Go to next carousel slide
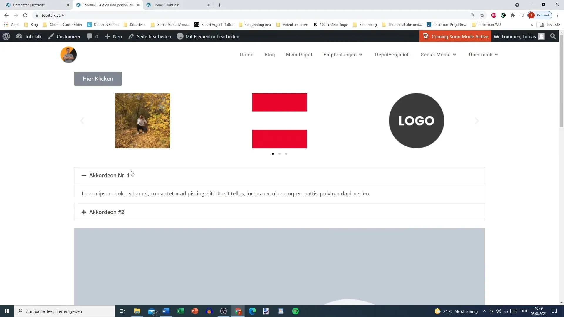The height and width of the screenshot is (317, 564). click(x=477, y=121)
